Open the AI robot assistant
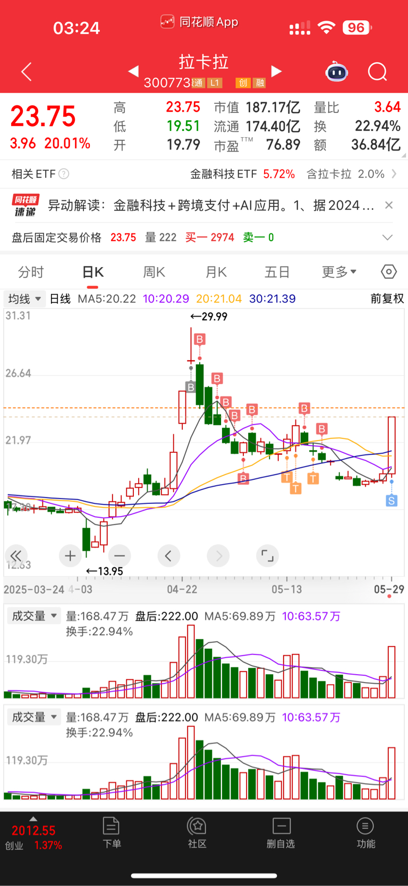The width and height of the screenshot is (408, 886). [336, 72]
